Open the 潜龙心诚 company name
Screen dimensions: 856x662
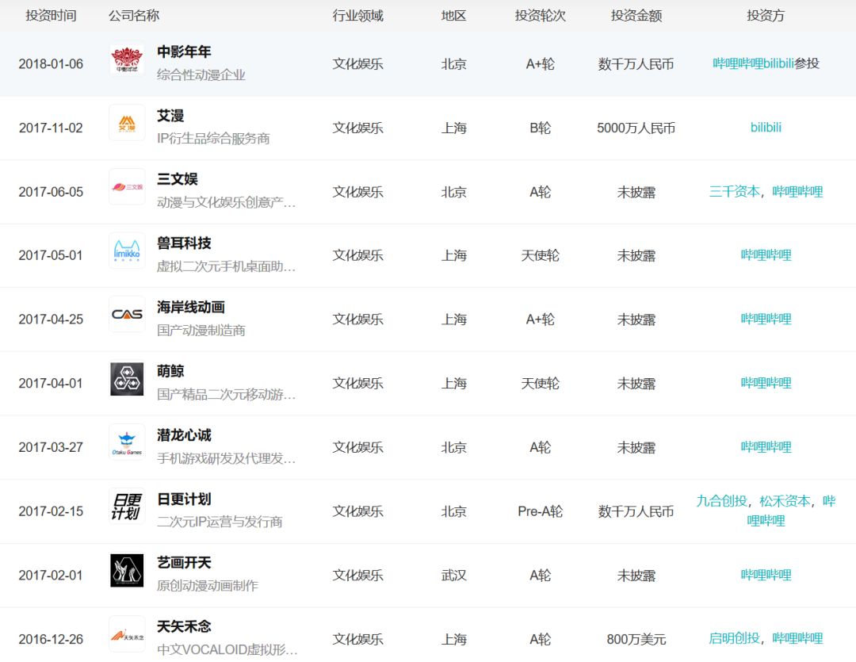pos(184,434)
